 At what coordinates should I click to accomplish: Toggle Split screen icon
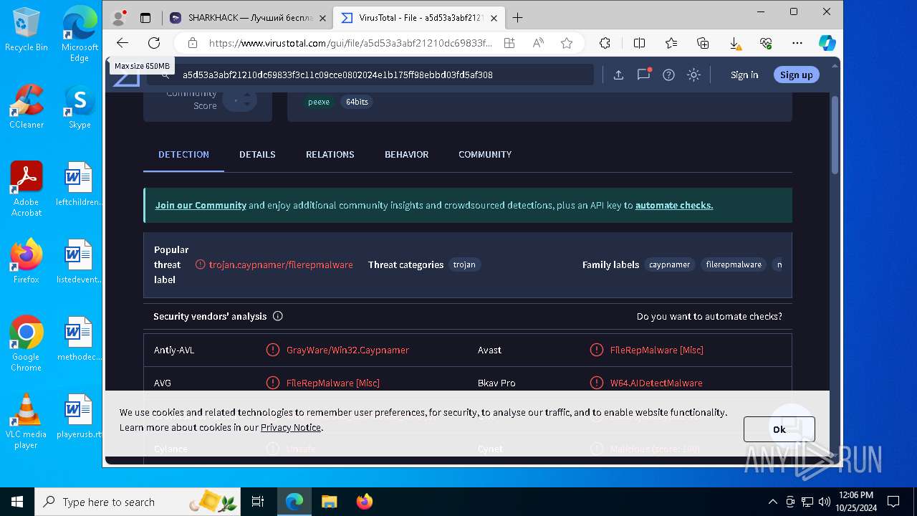point(640,43)
